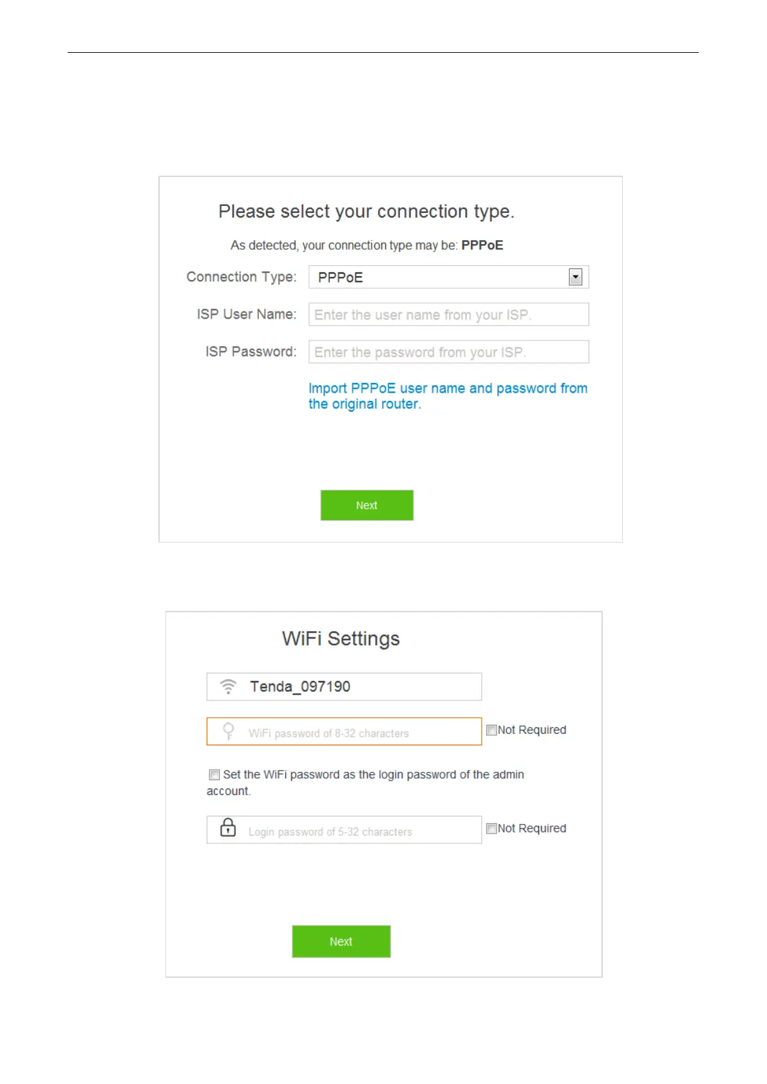Image resolution: width=767 pixels, height=1084 pixels.
Task: Focus the Login password of 5-32 characters field
Action: pyautogui.click(x=344, y=830)
